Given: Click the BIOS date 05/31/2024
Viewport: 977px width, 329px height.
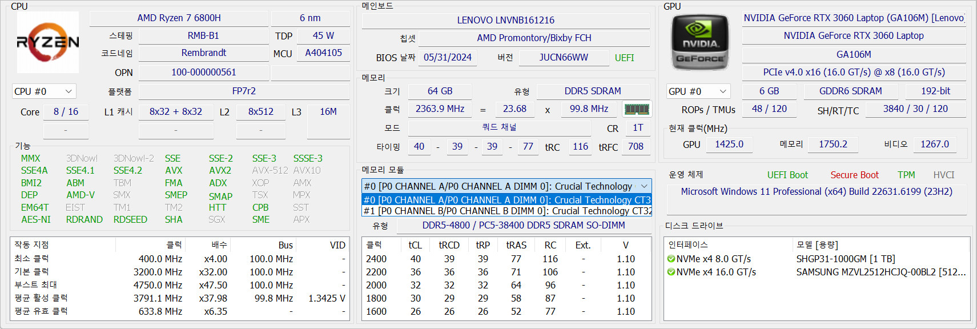Looking at the screenshot, I should (448, 58).
